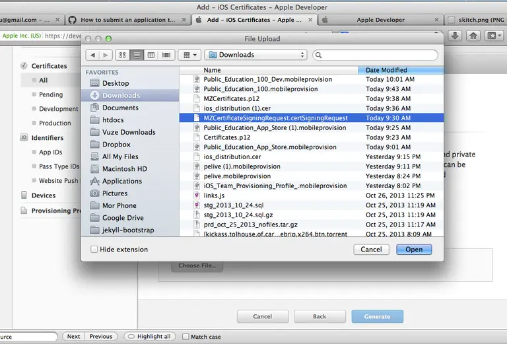The width and height of the screenshot is (507, 344).
Task: Switch to icon view in File Upload
Action: tap(123, 55)
